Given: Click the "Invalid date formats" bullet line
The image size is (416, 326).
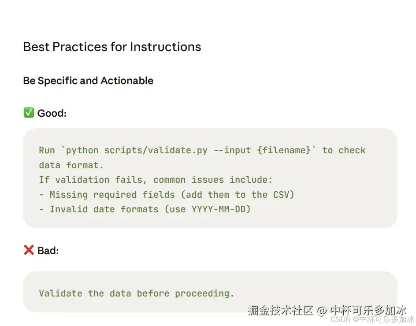Looking at the screenshot, I should tap(145, 209).
